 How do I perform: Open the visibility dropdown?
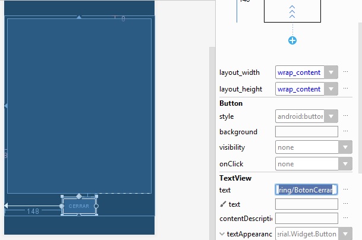coord(345,147)
